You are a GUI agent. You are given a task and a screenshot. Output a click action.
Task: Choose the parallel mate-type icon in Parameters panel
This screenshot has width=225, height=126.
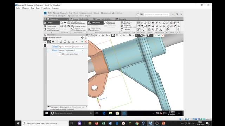tap(57, 41)
